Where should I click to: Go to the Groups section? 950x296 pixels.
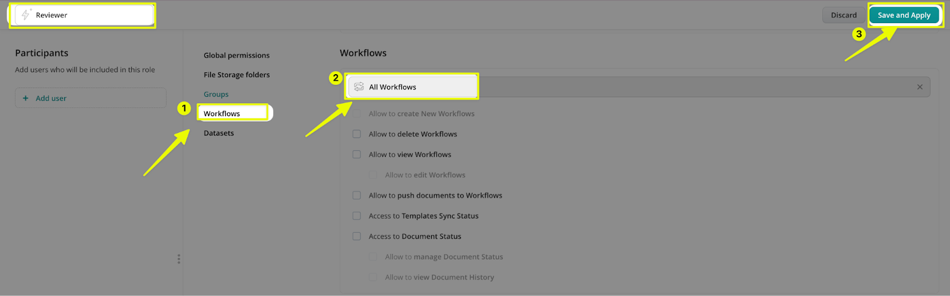point(216,94)
